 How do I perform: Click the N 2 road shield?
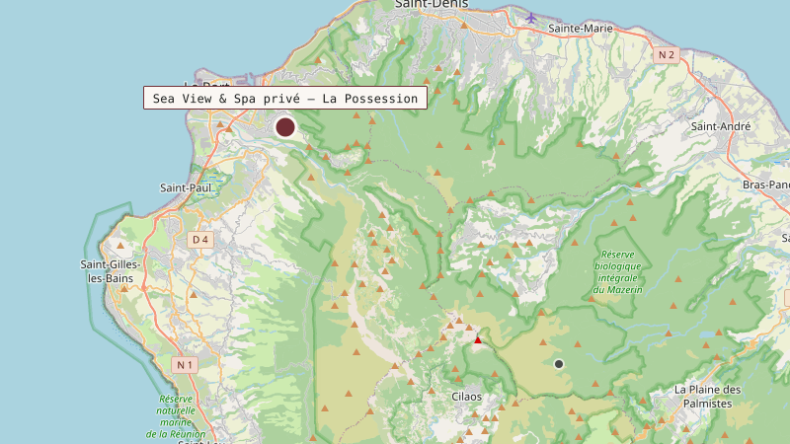coord(666,55)
